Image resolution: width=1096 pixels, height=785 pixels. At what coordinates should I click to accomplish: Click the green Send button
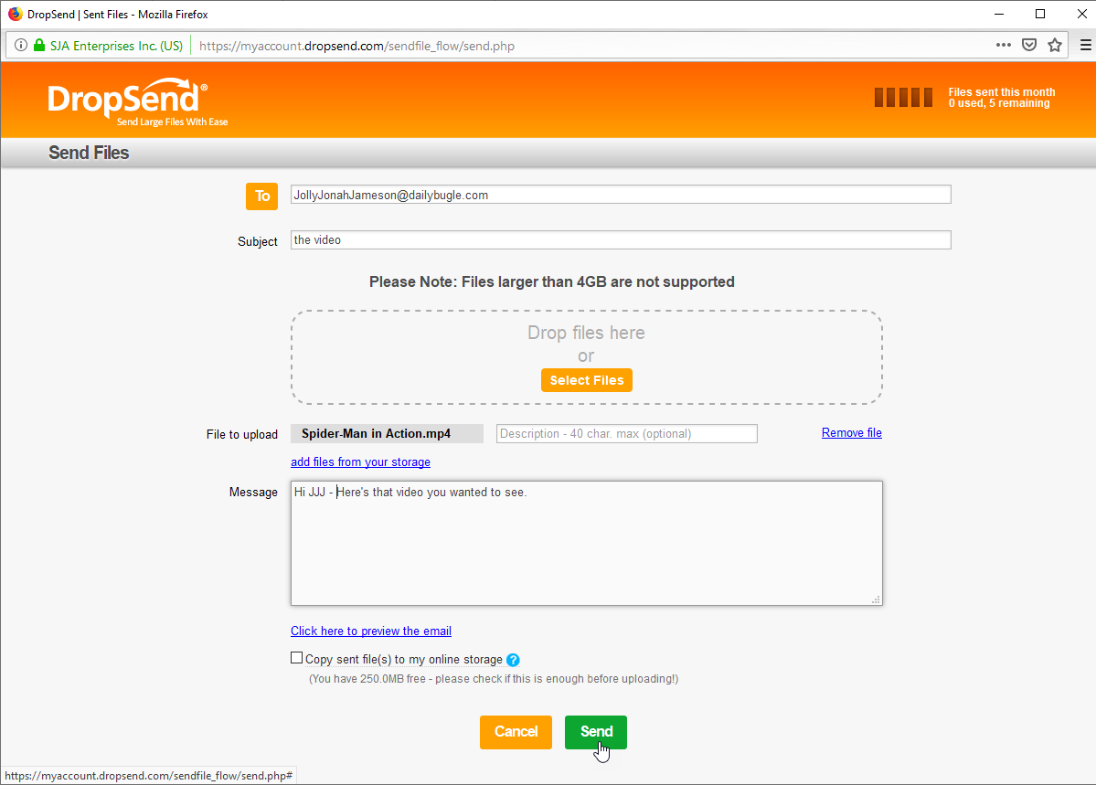tap(595, 732)
